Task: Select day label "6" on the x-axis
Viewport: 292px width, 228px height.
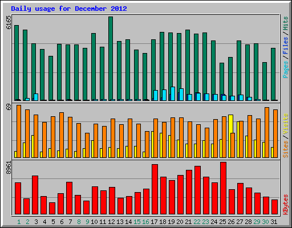Action: (x=62, y=222)
